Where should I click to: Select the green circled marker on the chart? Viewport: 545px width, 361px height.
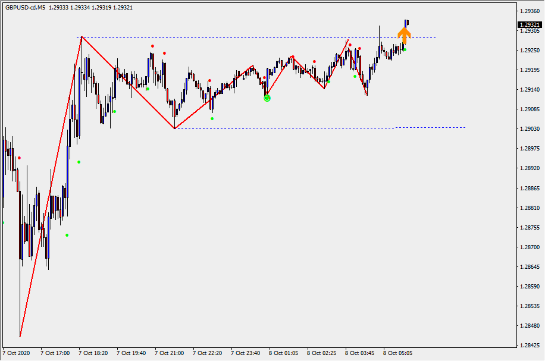point(267,98)
